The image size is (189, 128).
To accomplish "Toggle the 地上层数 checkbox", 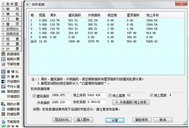I will pyautogui.click(x=151, y=95).
